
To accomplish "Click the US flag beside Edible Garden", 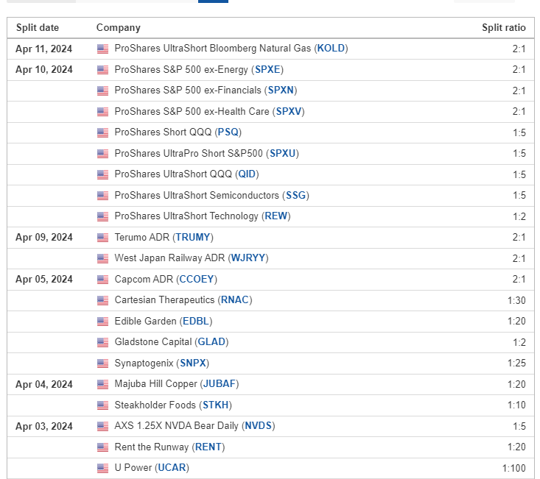I will [x=102, y=322].
